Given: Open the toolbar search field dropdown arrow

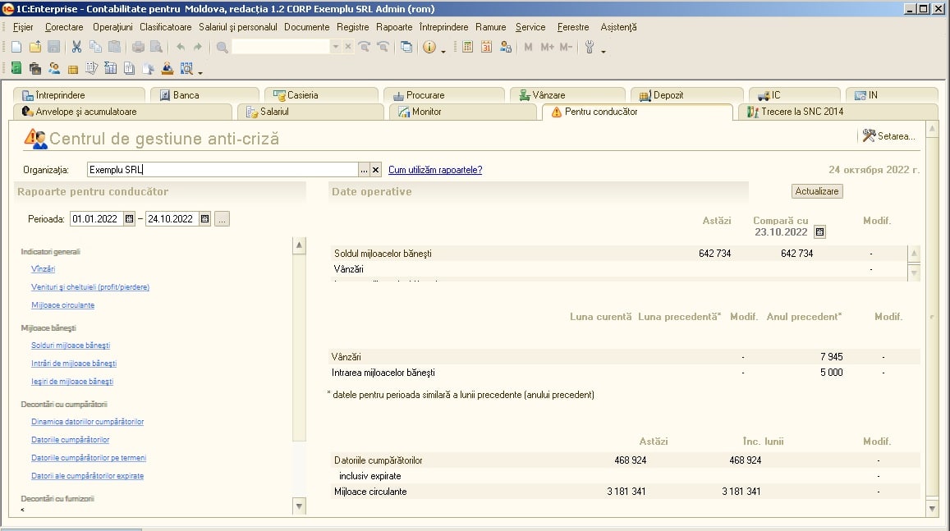Looking at the screenshot, I should [x=336, y=47].
